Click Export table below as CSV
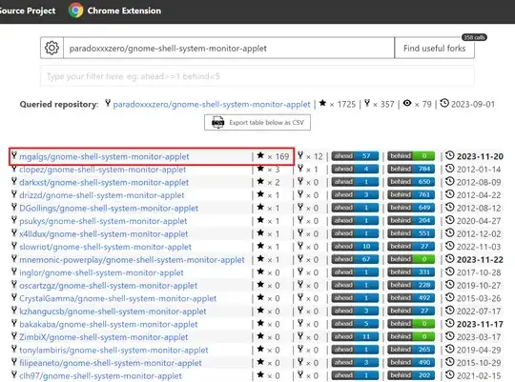Image resolution: width=515 pixels, height=382 pixels. [x=257, y=122]
